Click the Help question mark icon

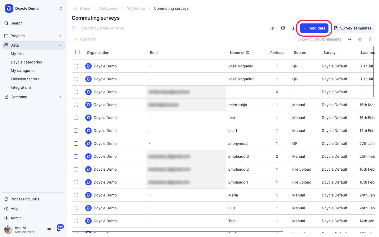click(x=6, y=209)
